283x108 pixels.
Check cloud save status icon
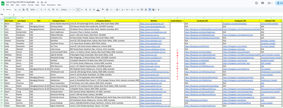pos(46,2)
